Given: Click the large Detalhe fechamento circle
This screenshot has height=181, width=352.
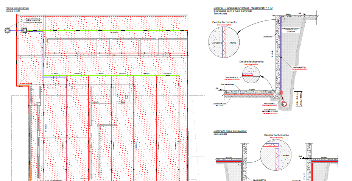Looking at the screenshot, I should (224, 41).
